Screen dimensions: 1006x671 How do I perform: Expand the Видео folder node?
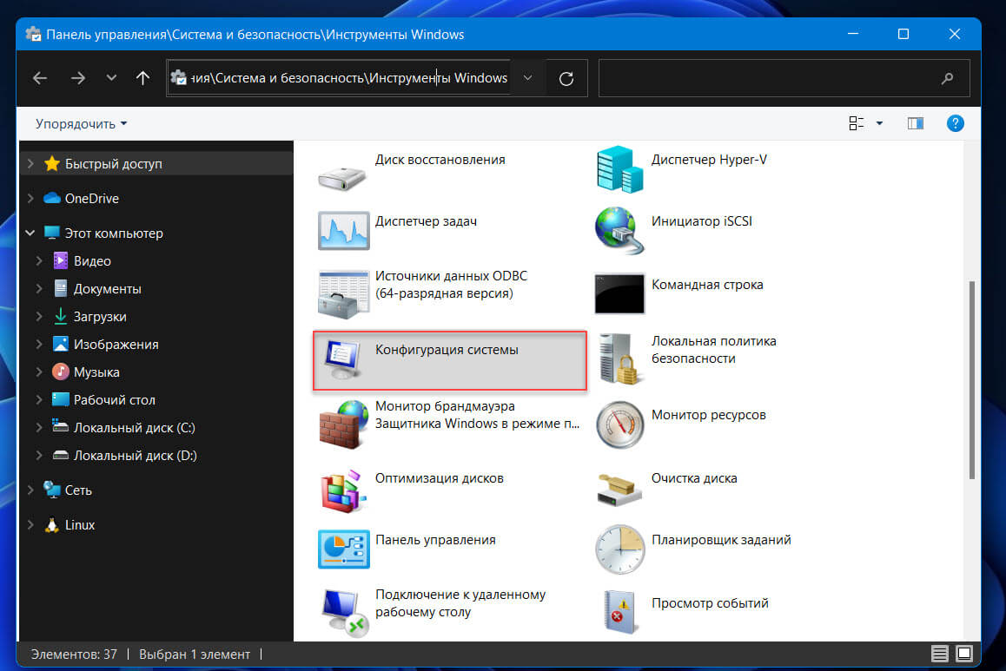point(39,260)
